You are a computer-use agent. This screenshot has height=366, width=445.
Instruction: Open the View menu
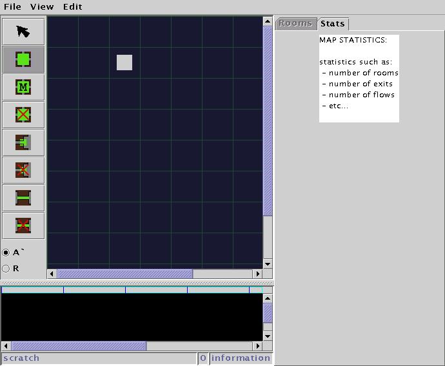42,6
